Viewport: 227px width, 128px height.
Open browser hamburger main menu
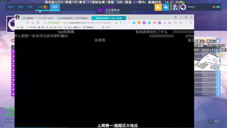click(191, 23)
